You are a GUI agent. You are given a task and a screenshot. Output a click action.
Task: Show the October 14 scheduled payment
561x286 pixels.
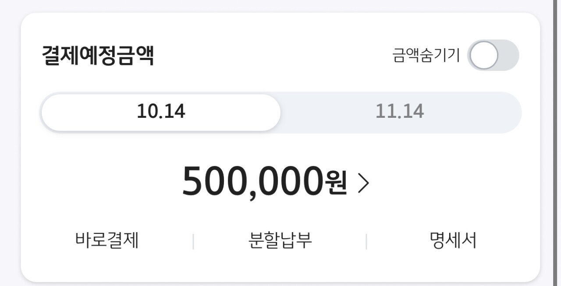[161, 112]
